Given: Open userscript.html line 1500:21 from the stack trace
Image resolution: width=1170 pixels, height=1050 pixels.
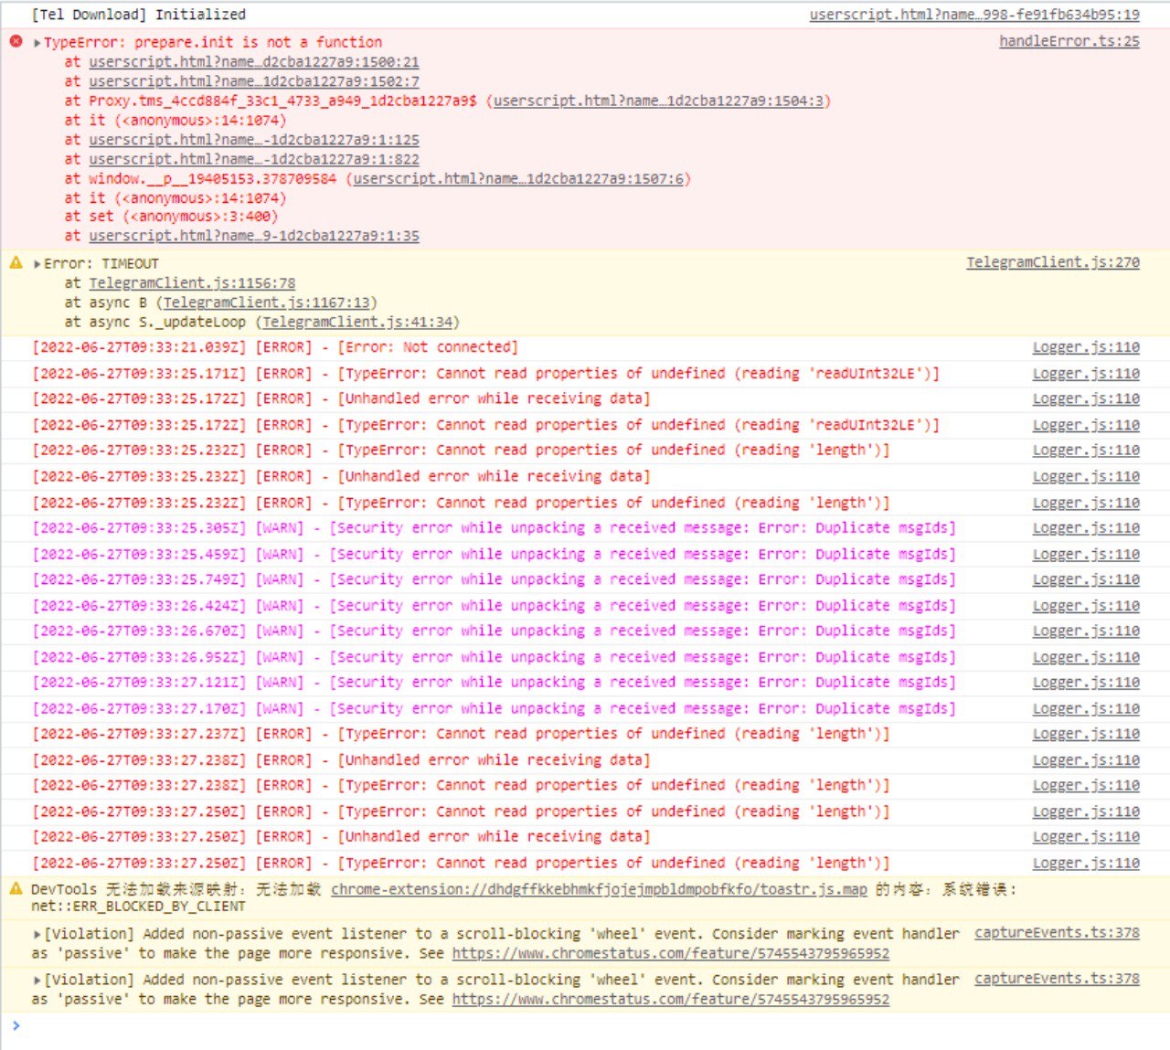Looking at the screenshot, I should point(253,62).
